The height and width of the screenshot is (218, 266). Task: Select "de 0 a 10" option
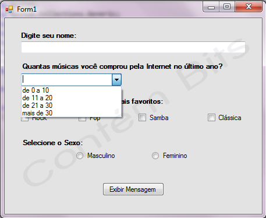[x=71, y=90]
